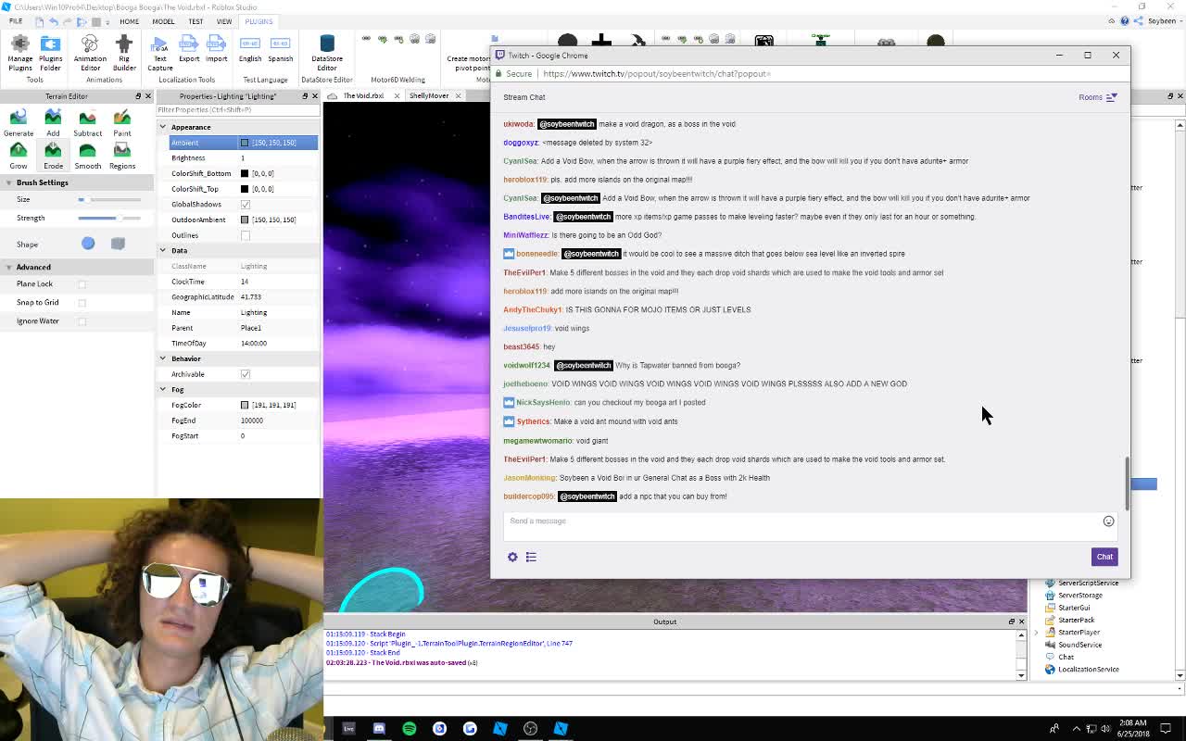Select the Subtract terrain tool
The width and height of the screenshot is (1186, 741).
pyautogui.click(x=87, y=121)
